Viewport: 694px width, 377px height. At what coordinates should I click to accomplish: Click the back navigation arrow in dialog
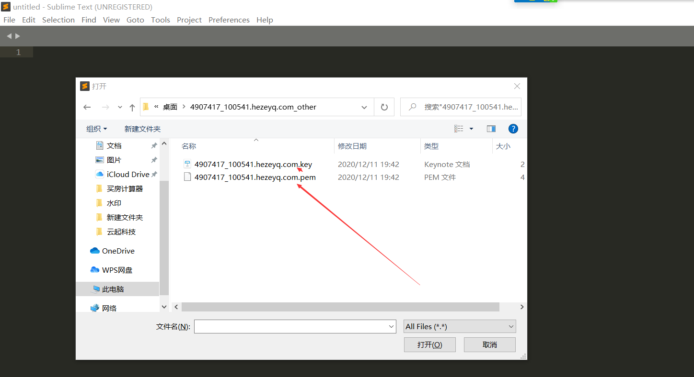pos(87,107)
